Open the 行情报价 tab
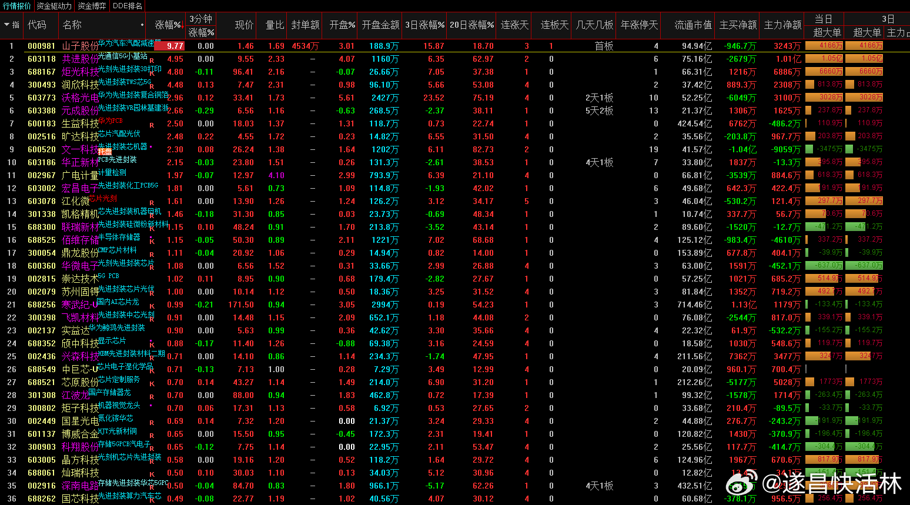This screenshot has width=910, height=505. point(17,6)
